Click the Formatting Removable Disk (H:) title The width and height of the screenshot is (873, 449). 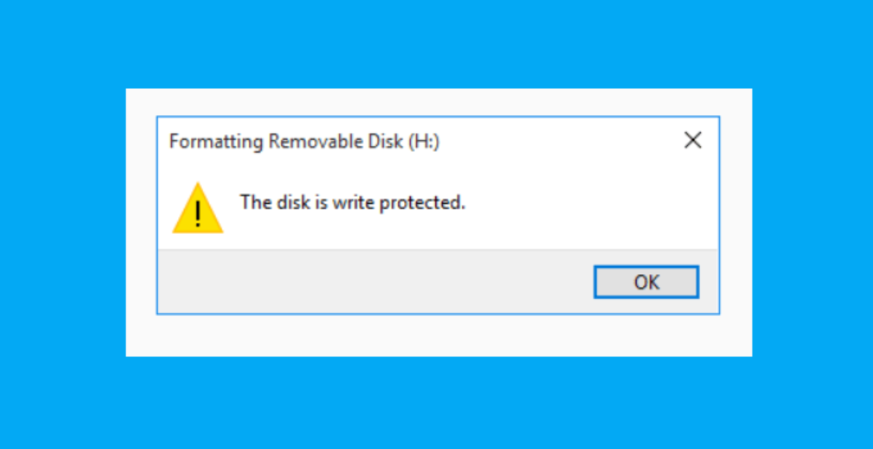304,141
